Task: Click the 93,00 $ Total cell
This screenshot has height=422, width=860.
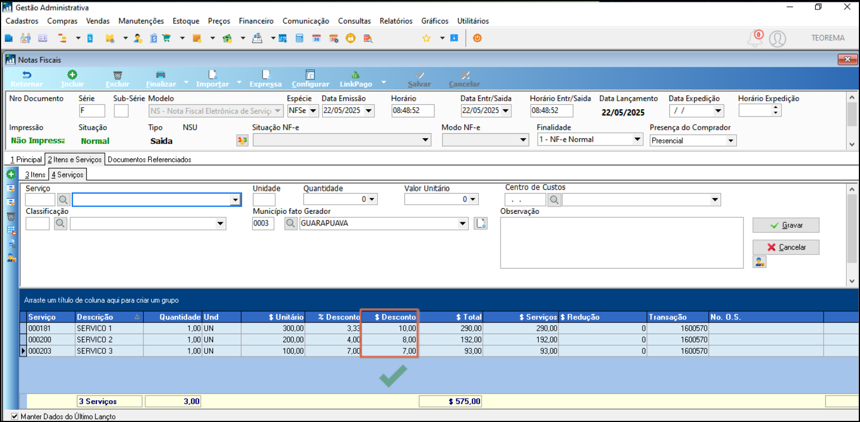Action: [x=450, y=351]
